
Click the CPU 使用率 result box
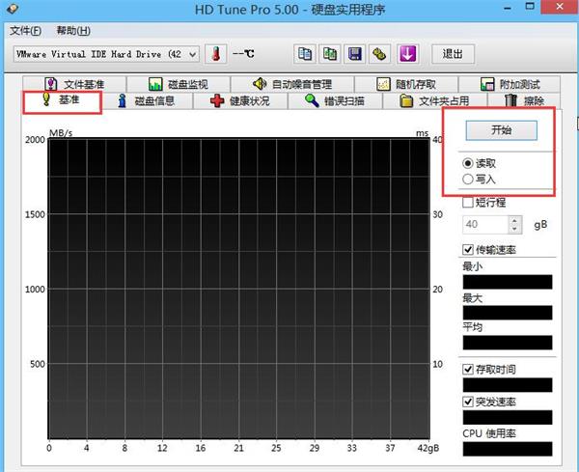point(508,449)
